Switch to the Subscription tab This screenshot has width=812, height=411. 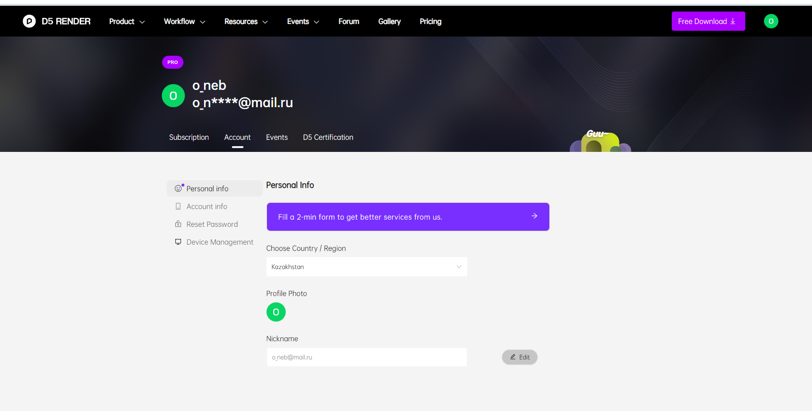[x=189, y=137]
